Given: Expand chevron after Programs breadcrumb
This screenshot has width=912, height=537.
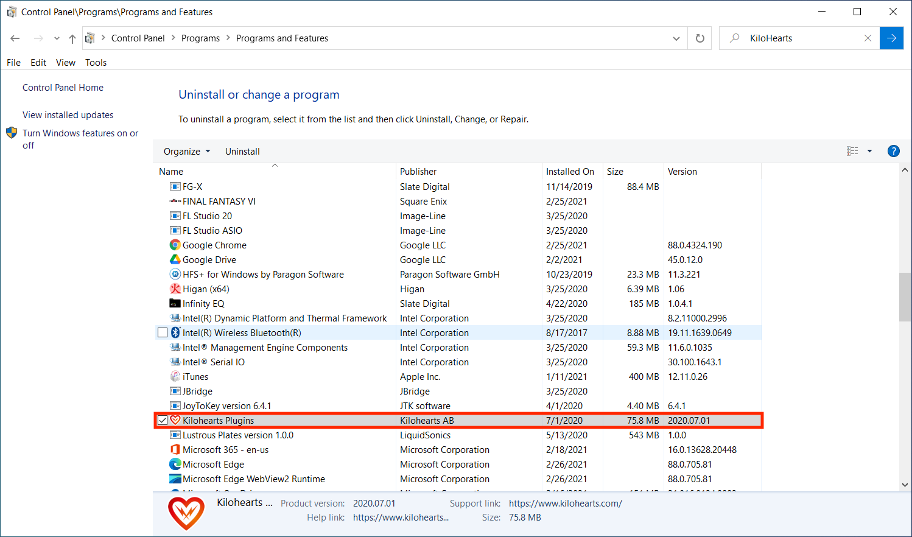Looking at the screenshot, I should [228, 38].
